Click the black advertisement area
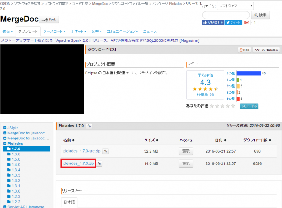The image size is (282, 208). point(42,79)
